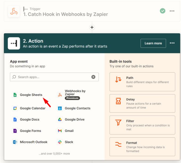The image size is (181, 163).
Task: Select the Google Calendar icon
Action: (x=15, y=108)
